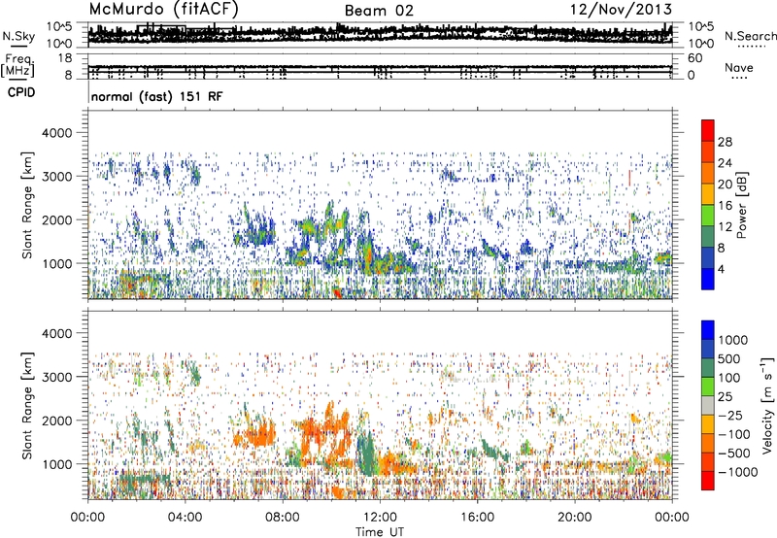Pick the light green 25–100 Velocity segment

(x=708, y=387)
